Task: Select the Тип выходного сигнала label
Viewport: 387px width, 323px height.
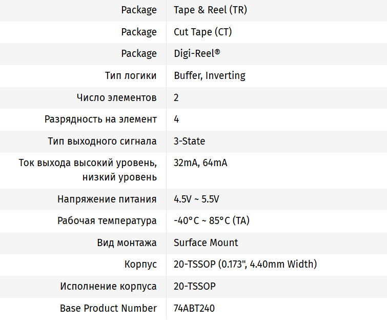Action: (102, 141)
